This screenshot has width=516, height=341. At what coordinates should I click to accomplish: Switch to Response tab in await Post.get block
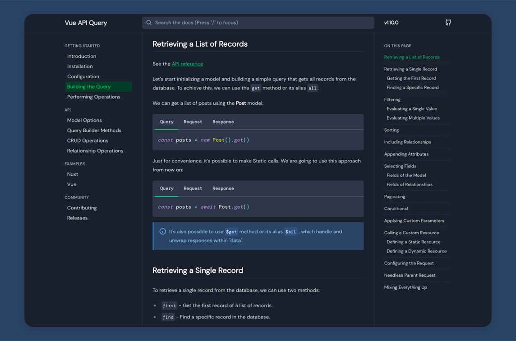(223, 188)
